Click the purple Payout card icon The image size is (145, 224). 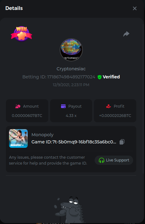(x=63, y=106)
